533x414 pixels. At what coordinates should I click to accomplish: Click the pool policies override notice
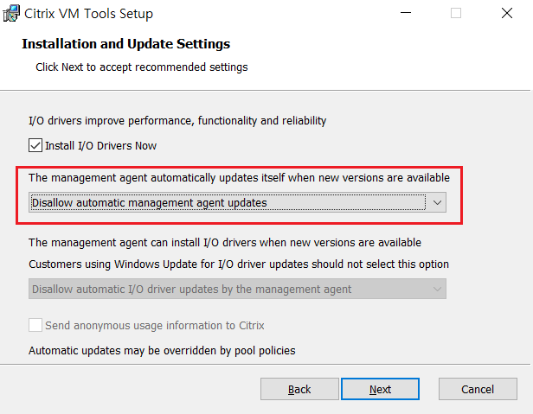point(162,350)
